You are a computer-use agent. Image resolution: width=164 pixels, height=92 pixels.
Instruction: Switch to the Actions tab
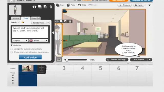pos(16,18)
